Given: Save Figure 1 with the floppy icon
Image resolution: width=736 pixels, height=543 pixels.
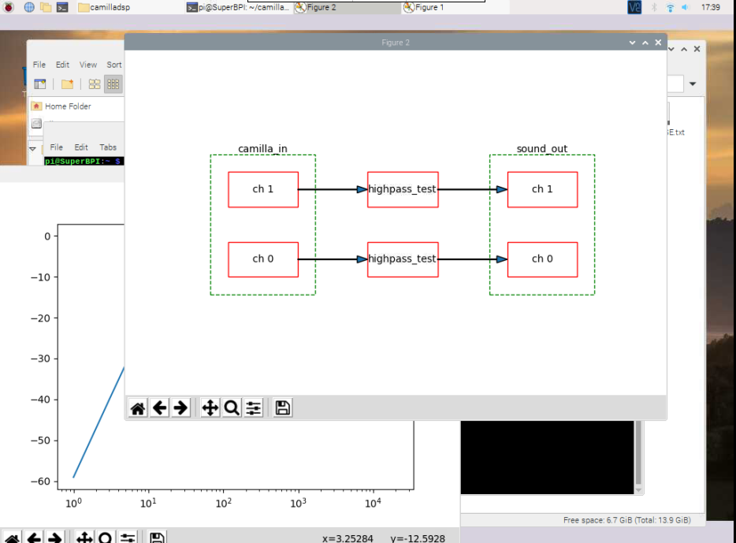Looking at the screenshot, I should [x=157, y=537].
